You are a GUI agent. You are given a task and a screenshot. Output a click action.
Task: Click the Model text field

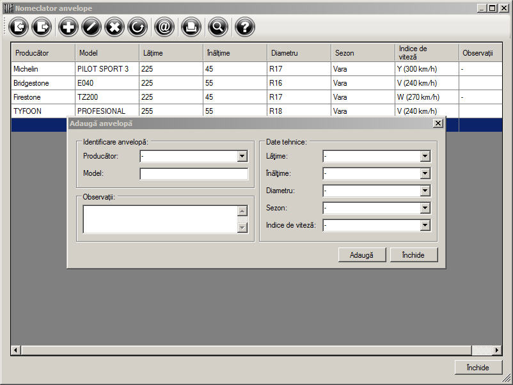tap(194, 174)
